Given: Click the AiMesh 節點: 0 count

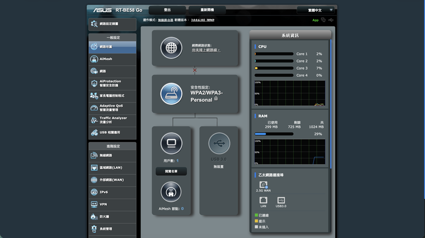Looking at the screenshot, I should point(171,209).
